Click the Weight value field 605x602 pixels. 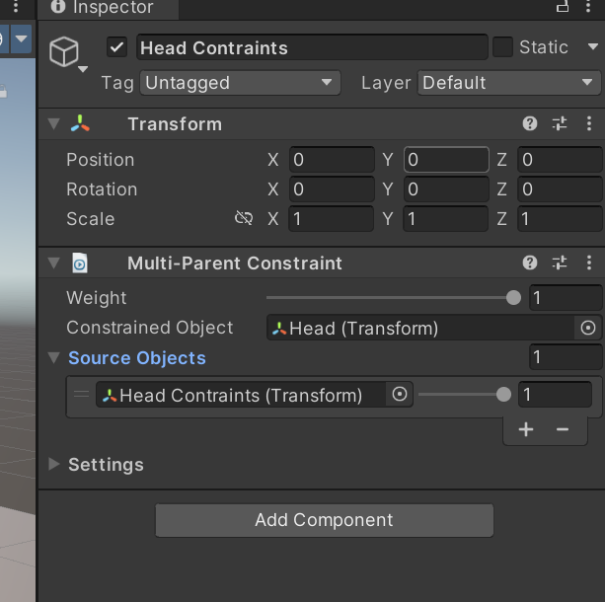tap(566, 297)
